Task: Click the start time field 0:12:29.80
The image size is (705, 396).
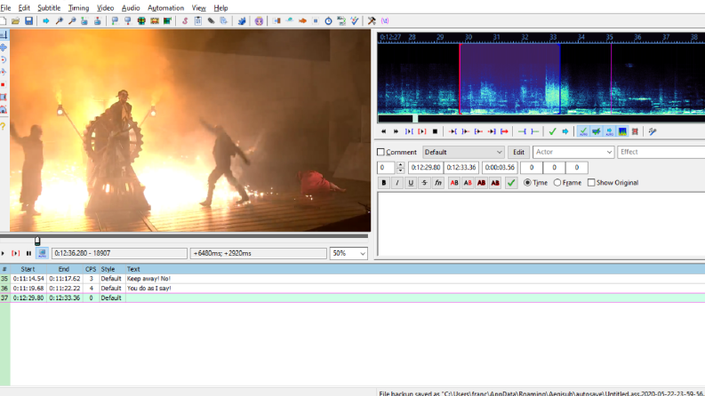Action: click(x=425, y=168)
